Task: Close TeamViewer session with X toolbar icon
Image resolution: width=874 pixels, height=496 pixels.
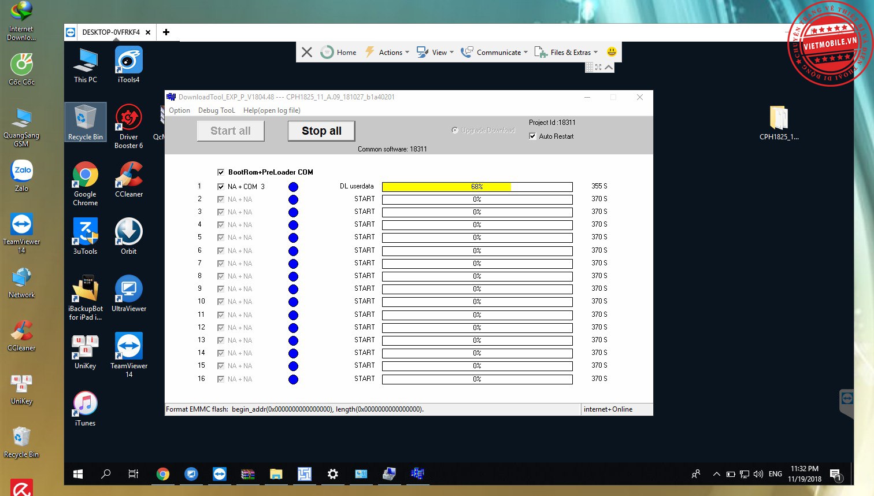Action: tap(307, 52)
